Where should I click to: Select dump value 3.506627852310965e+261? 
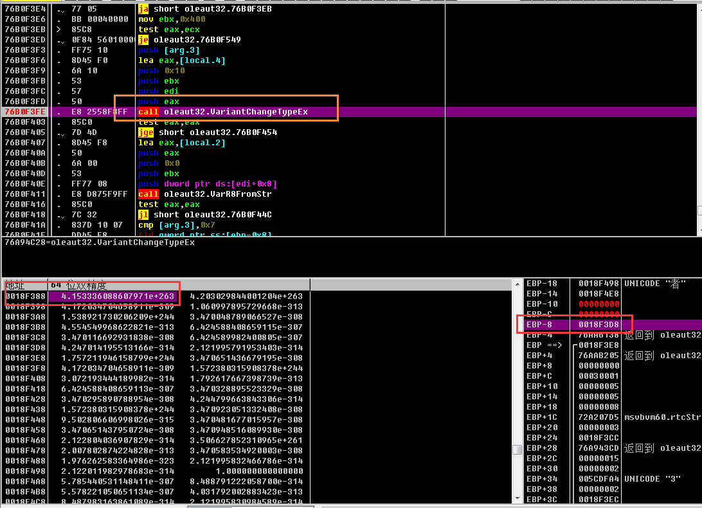pos(246,440)
